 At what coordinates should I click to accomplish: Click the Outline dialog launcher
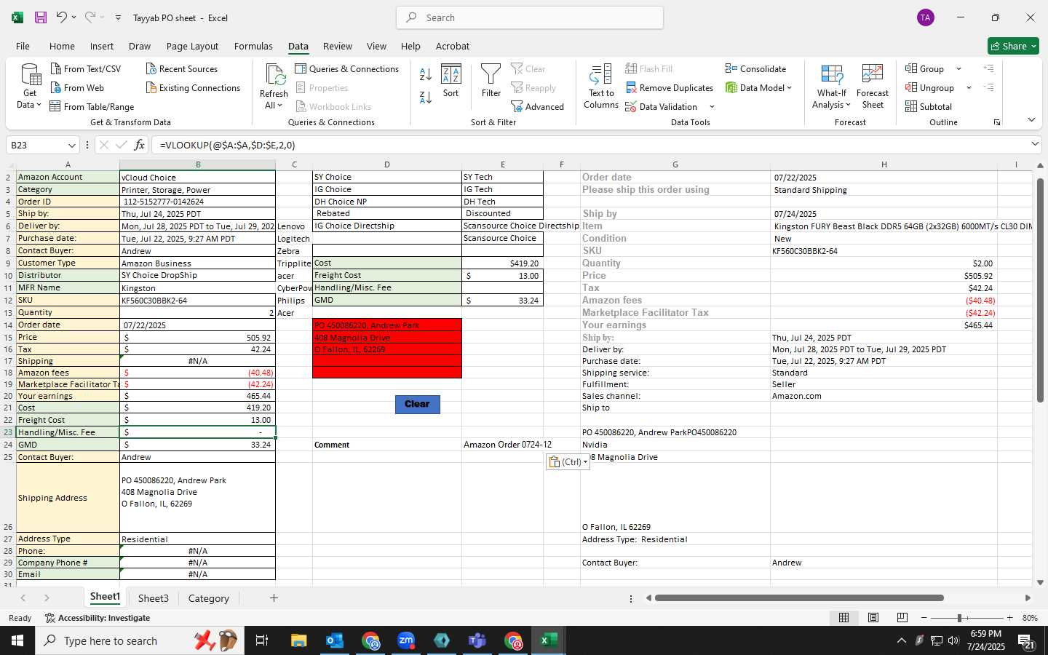pos(996,122)
